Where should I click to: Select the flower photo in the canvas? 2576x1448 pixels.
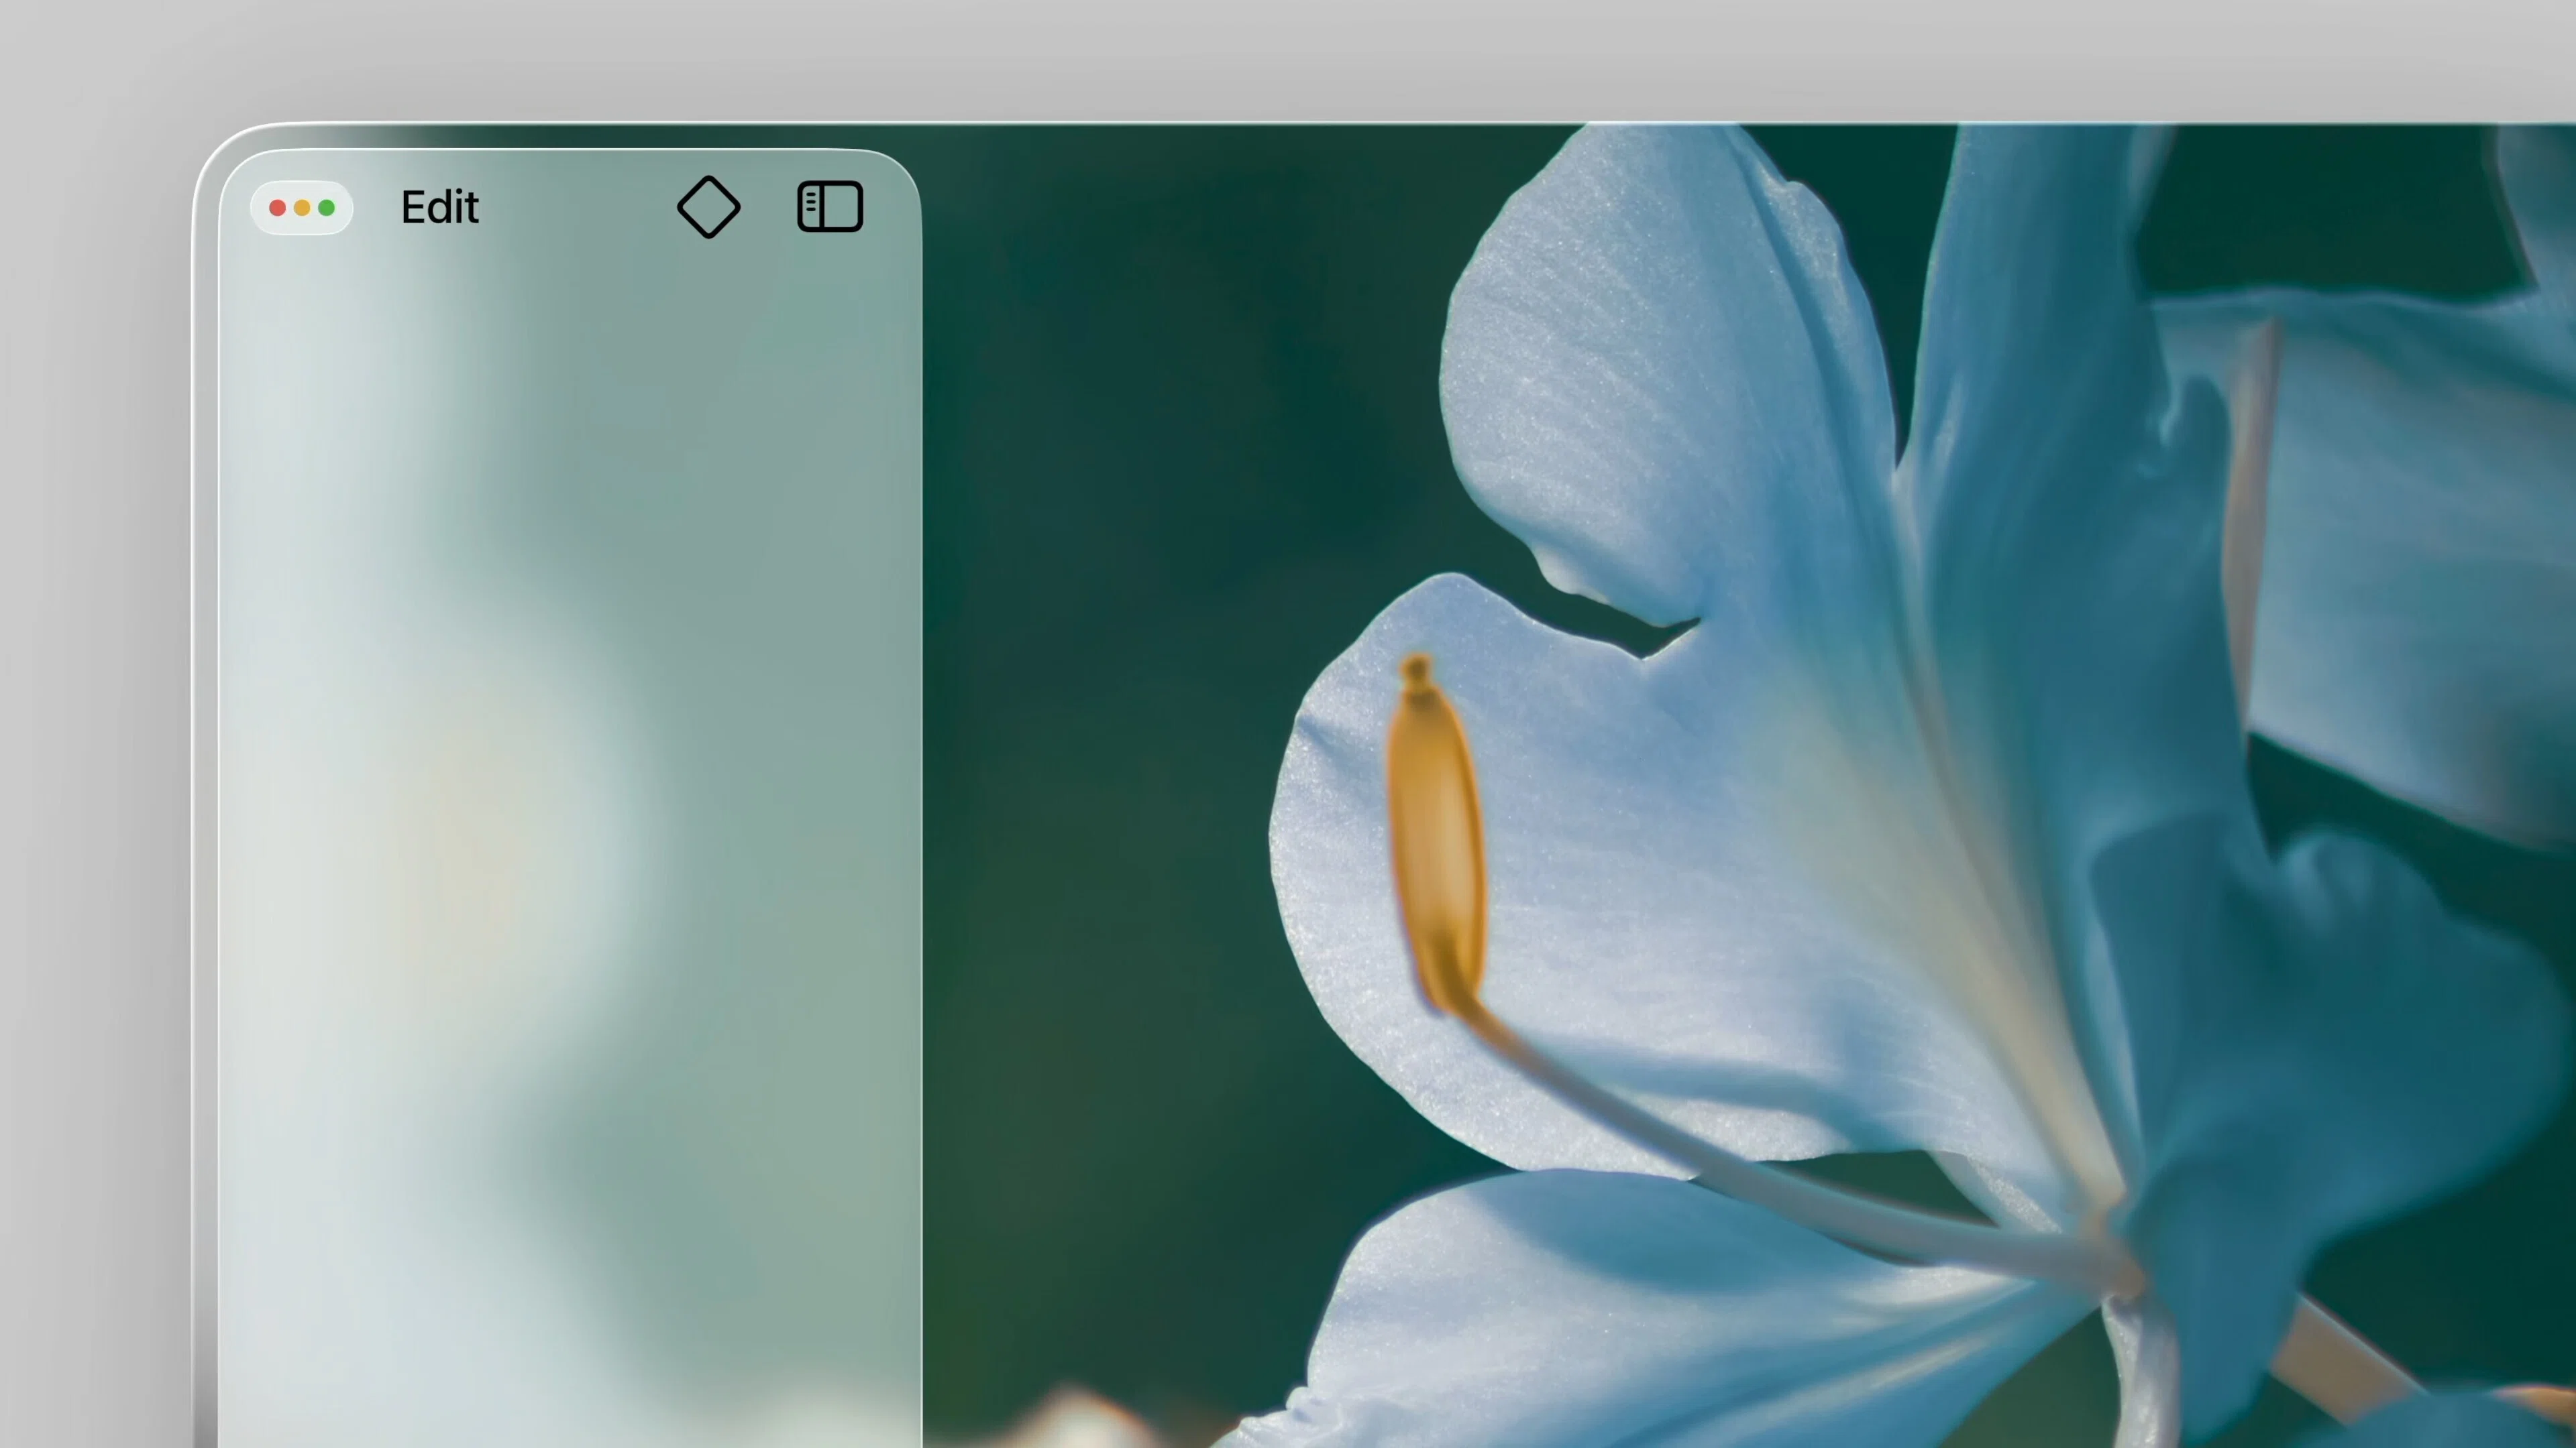pyautogui.click(x=1748, y=786)
